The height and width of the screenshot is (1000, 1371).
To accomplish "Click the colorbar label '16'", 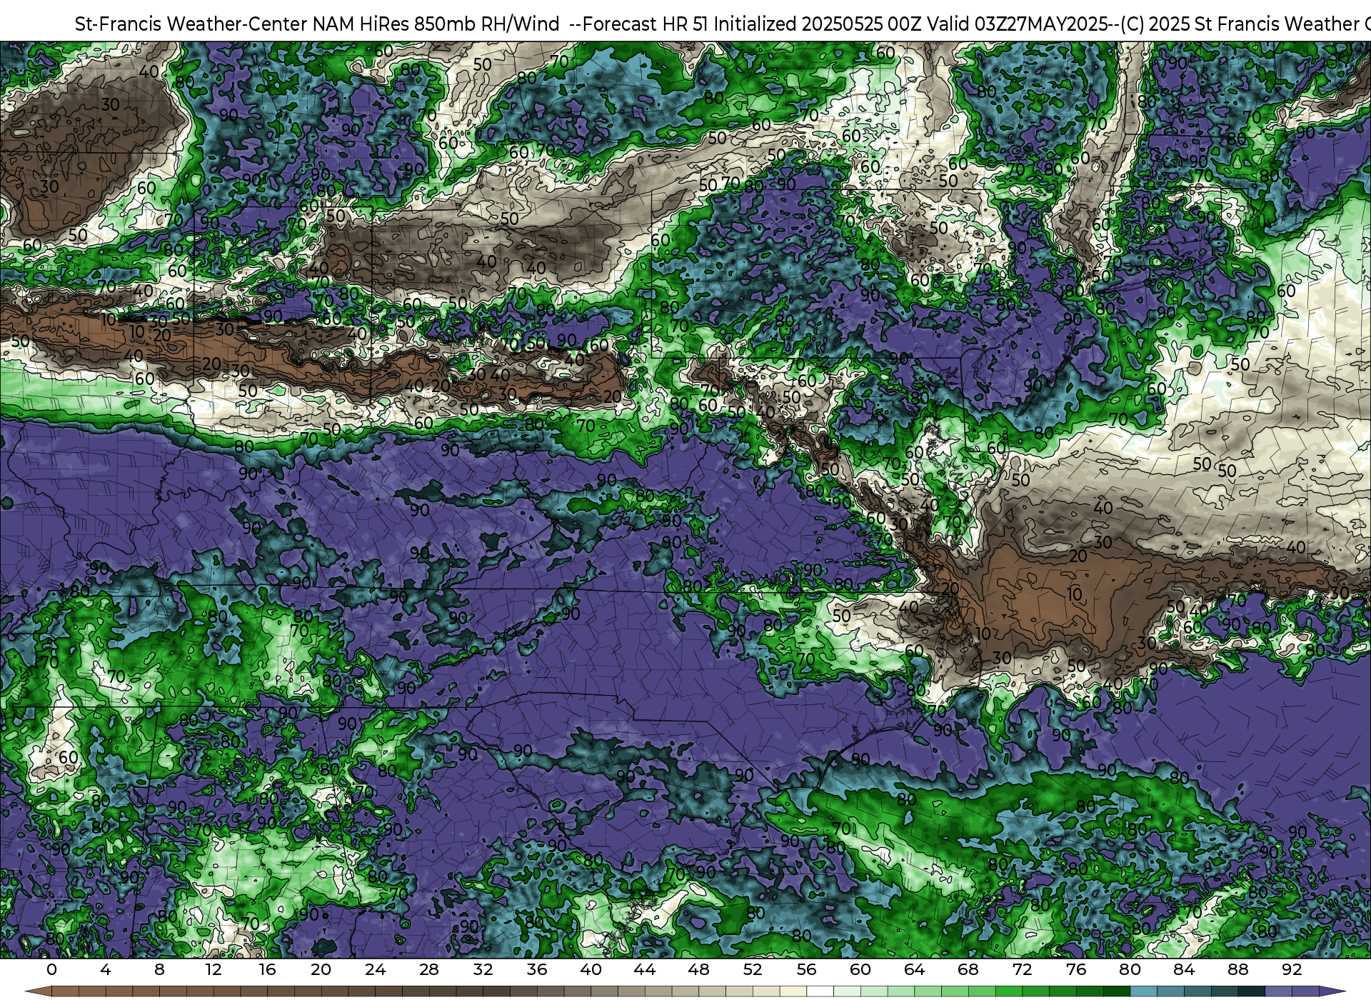I will (x=267, y=969).
